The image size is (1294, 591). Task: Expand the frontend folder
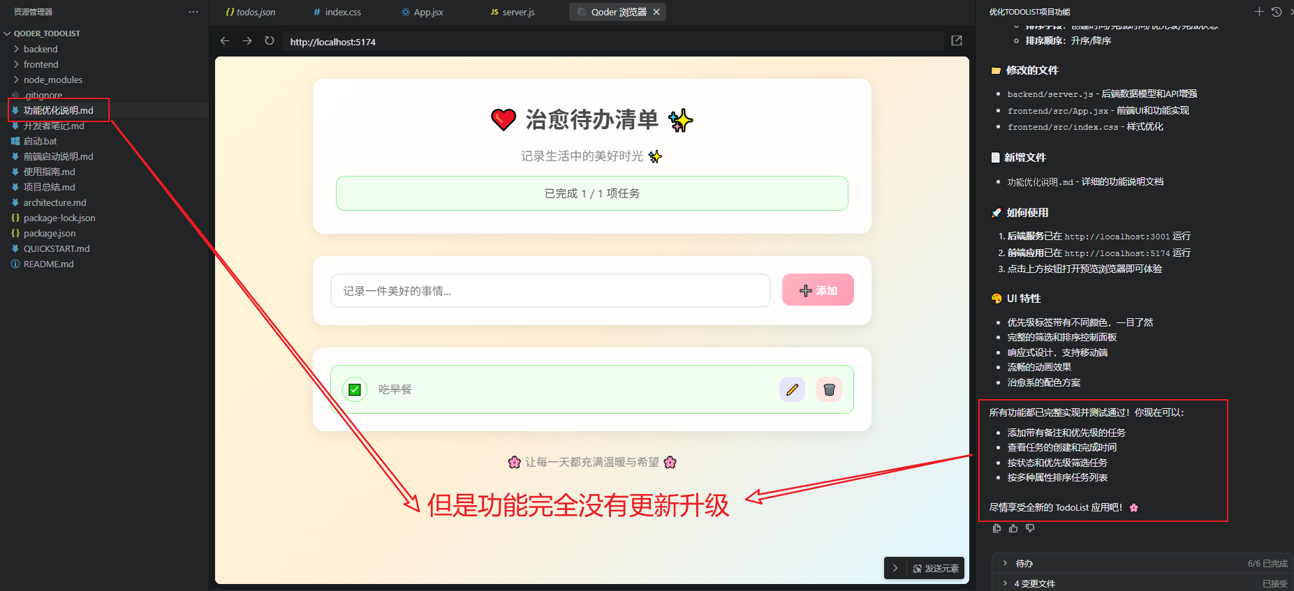pos(41,64)
